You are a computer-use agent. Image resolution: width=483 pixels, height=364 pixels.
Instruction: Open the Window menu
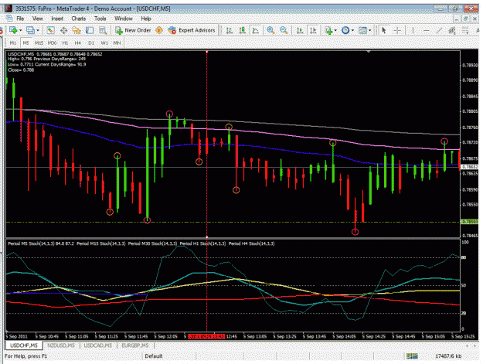pos(124,19)
